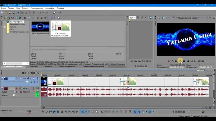Viewport: 216px width, 121px height.
Task: Open video track automation settings dropdown arrow
Action: click(31, 78)
